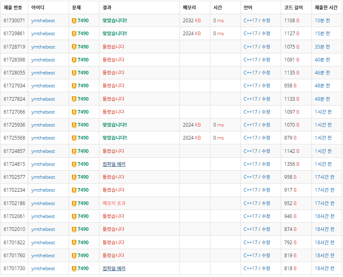Viewport: 343px width, 277px height.
Task: Click the tier badge icon in row 61701822
Action: [x=74, y=243]
